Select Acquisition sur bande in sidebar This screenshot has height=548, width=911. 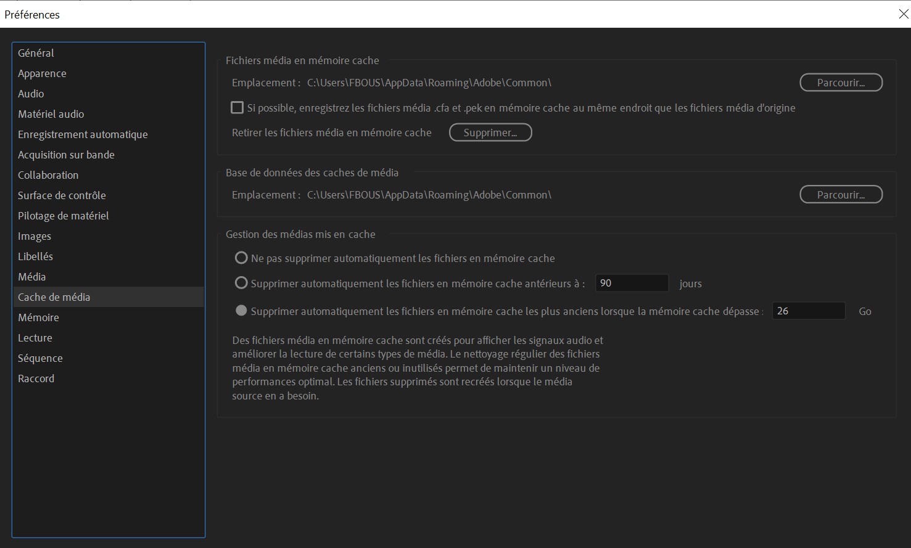click(66, 155)
